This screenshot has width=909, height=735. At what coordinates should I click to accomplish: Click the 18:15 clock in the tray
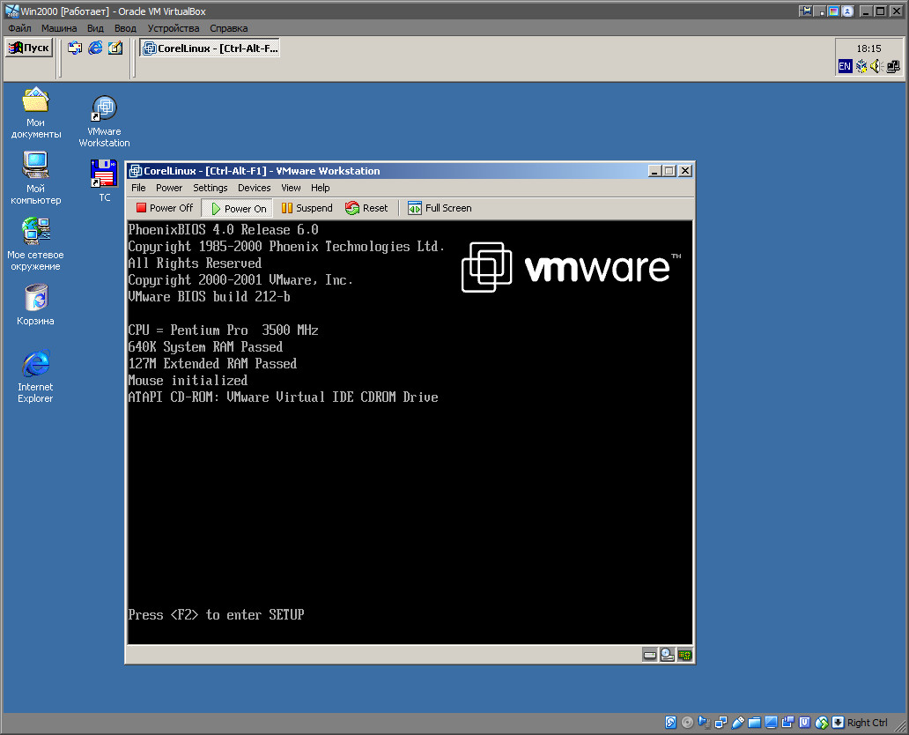point(869,48)
